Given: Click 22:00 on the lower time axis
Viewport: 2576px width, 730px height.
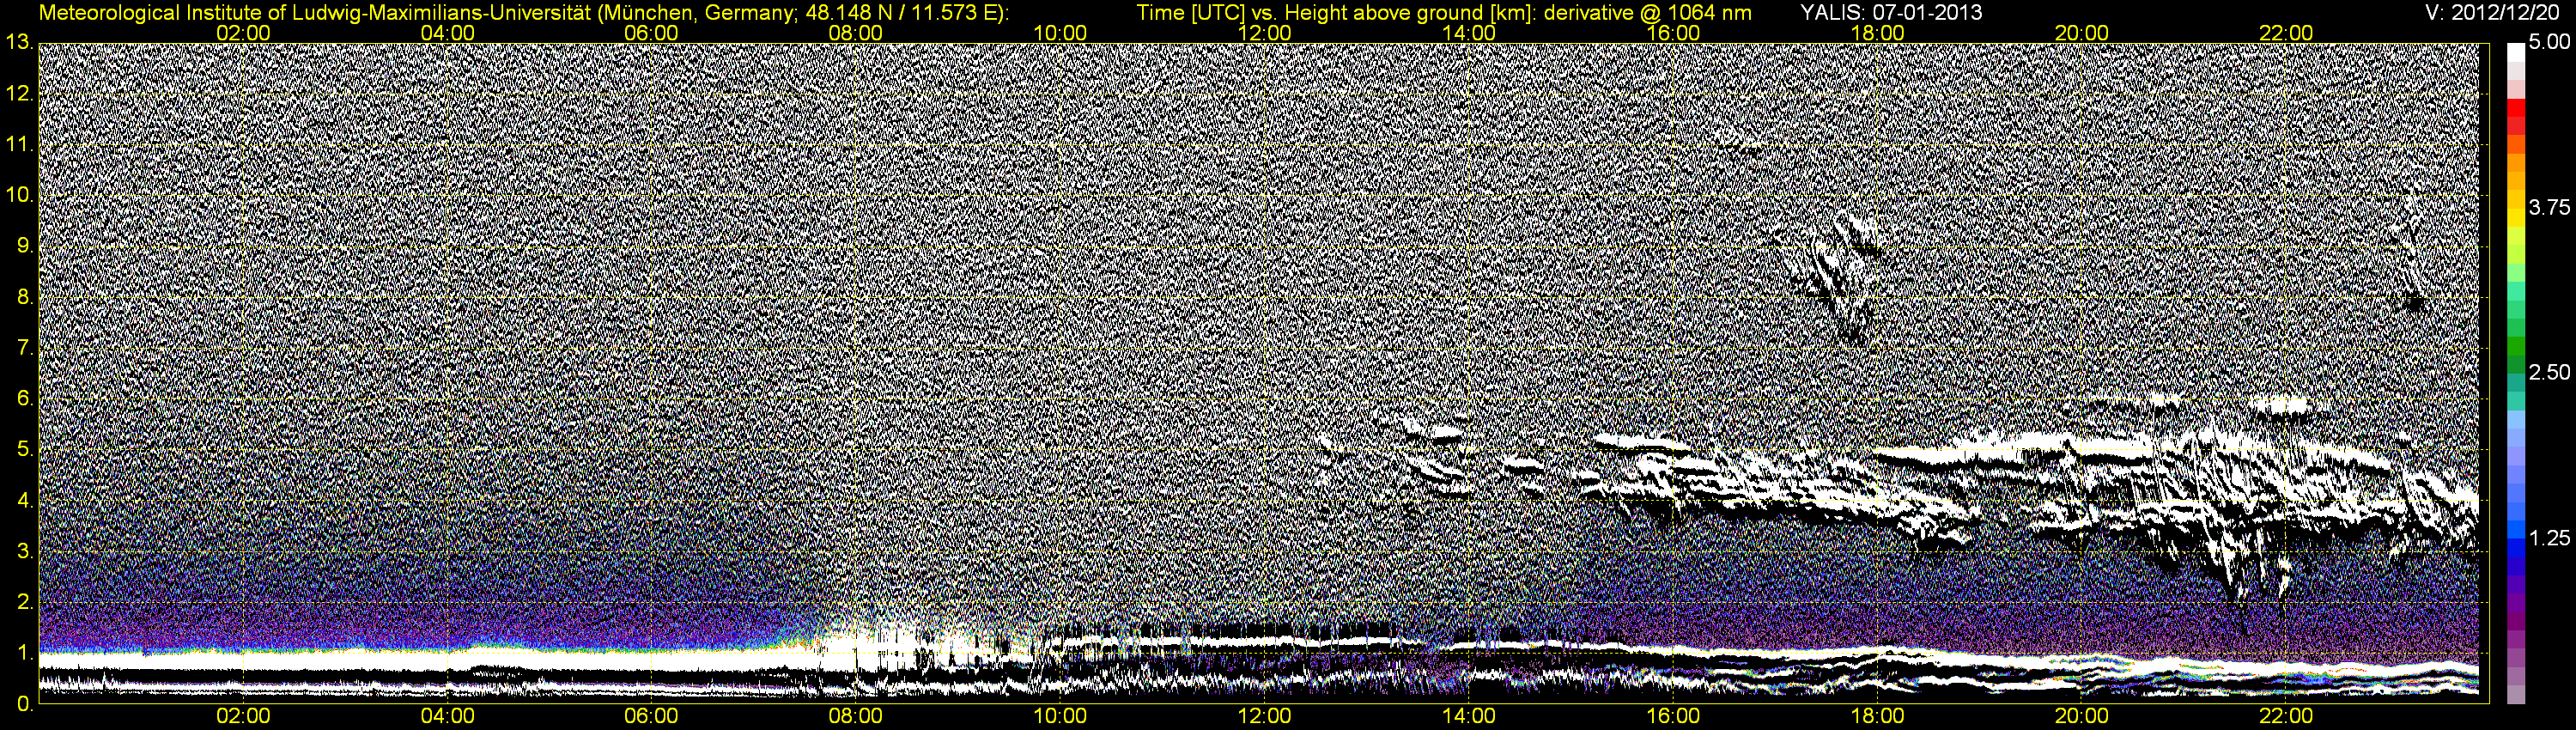Looking at the screenshot, I should [x=2286, y=717].
